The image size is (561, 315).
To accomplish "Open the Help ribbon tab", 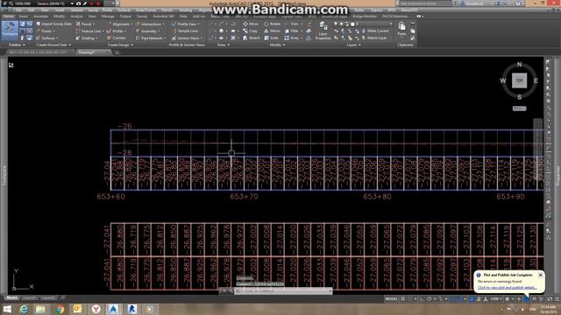I will pos(183,17).
